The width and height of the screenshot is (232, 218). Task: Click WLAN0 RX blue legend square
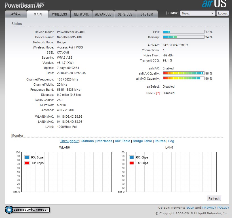click(27, 157)
